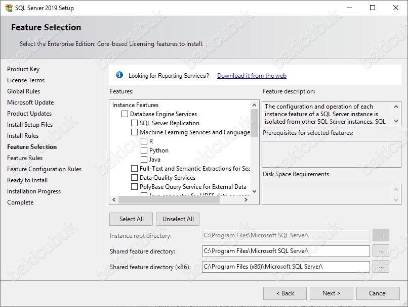Open the Feature Rules step in sidebar
408x307 pixels.
[25, 158]
